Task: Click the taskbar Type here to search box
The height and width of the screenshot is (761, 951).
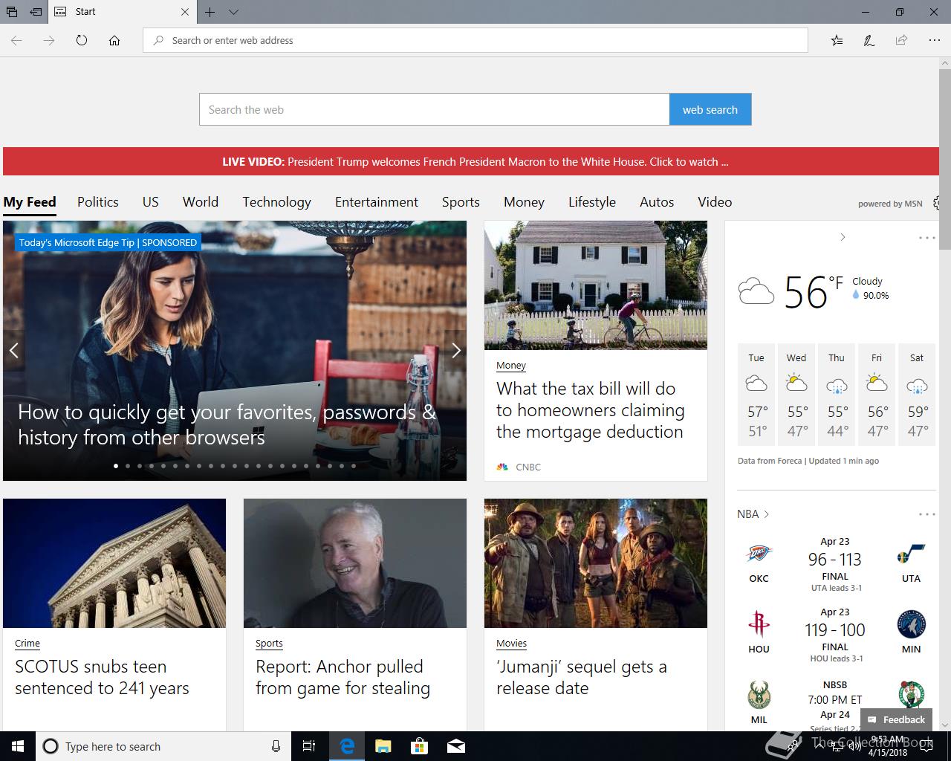Action: coord(163,746)
